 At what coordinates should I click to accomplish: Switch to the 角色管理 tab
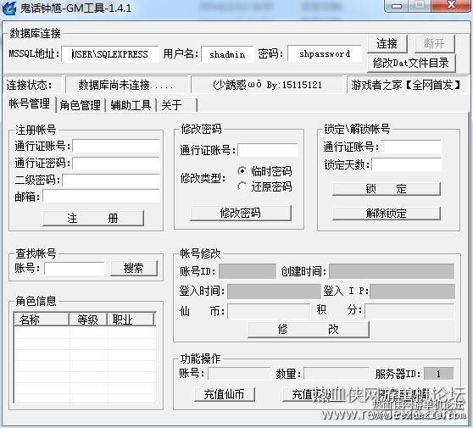pos(81,105)
